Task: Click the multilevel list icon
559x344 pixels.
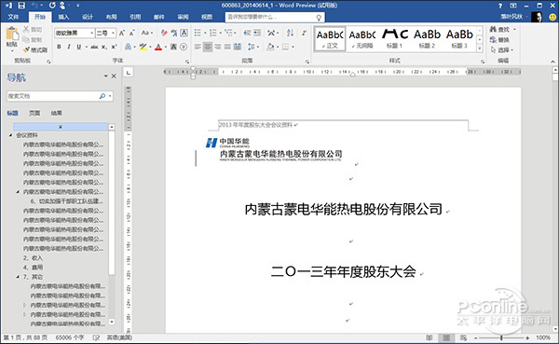Action: pyautogui.click(x=228, y=33)
